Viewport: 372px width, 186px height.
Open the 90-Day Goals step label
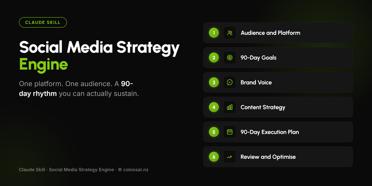click(x=258, y=58)
